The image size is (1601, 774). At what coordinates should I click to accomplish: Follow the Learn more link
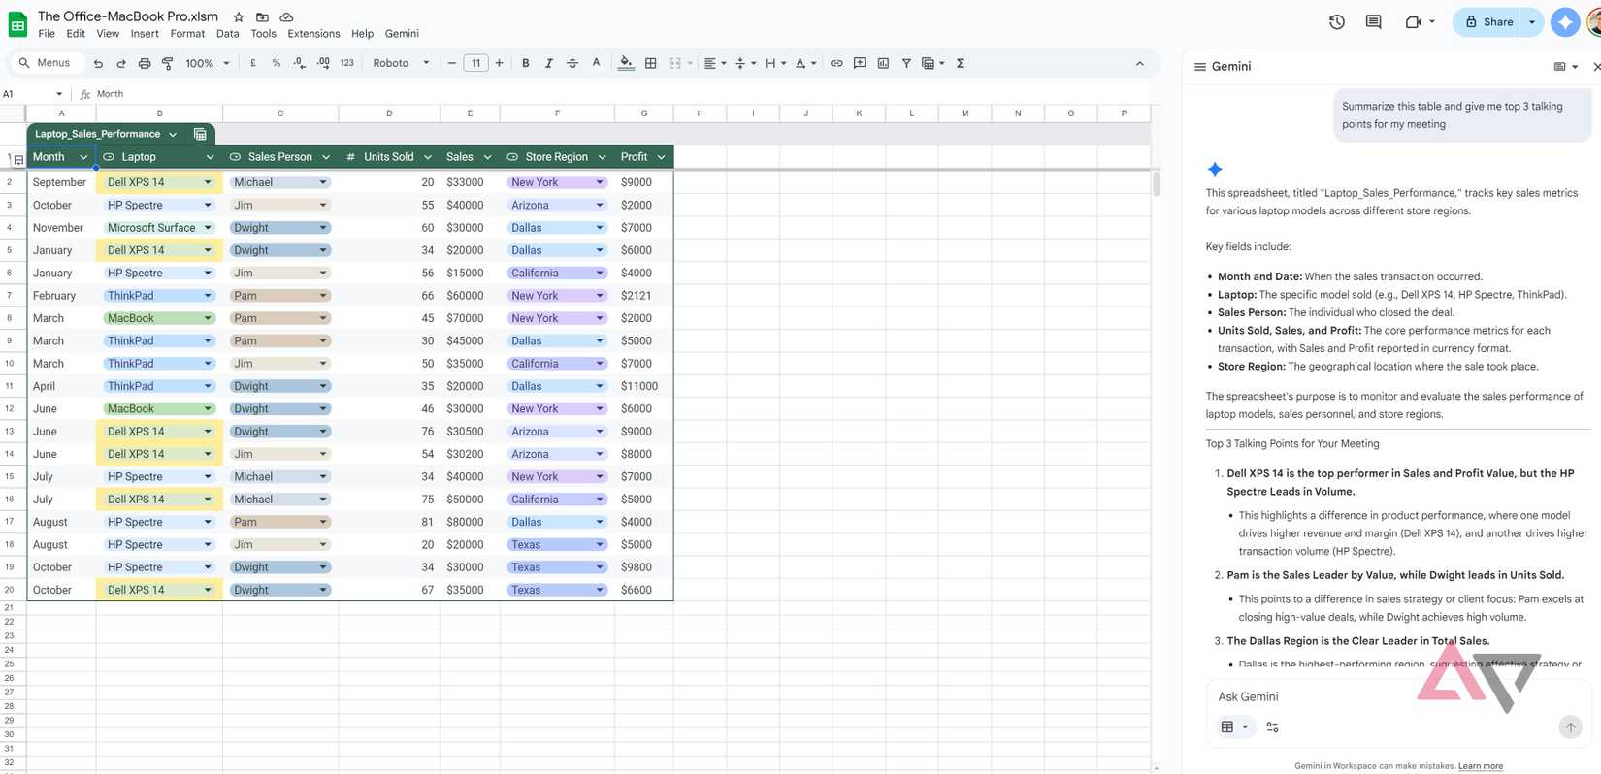[1480, 766]
